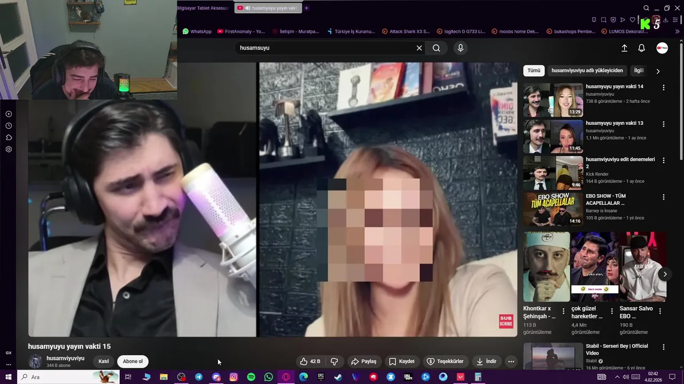The image size is (684, 384).
Task: Select the İlgili filter chip
Action: (x=639, y=70)
